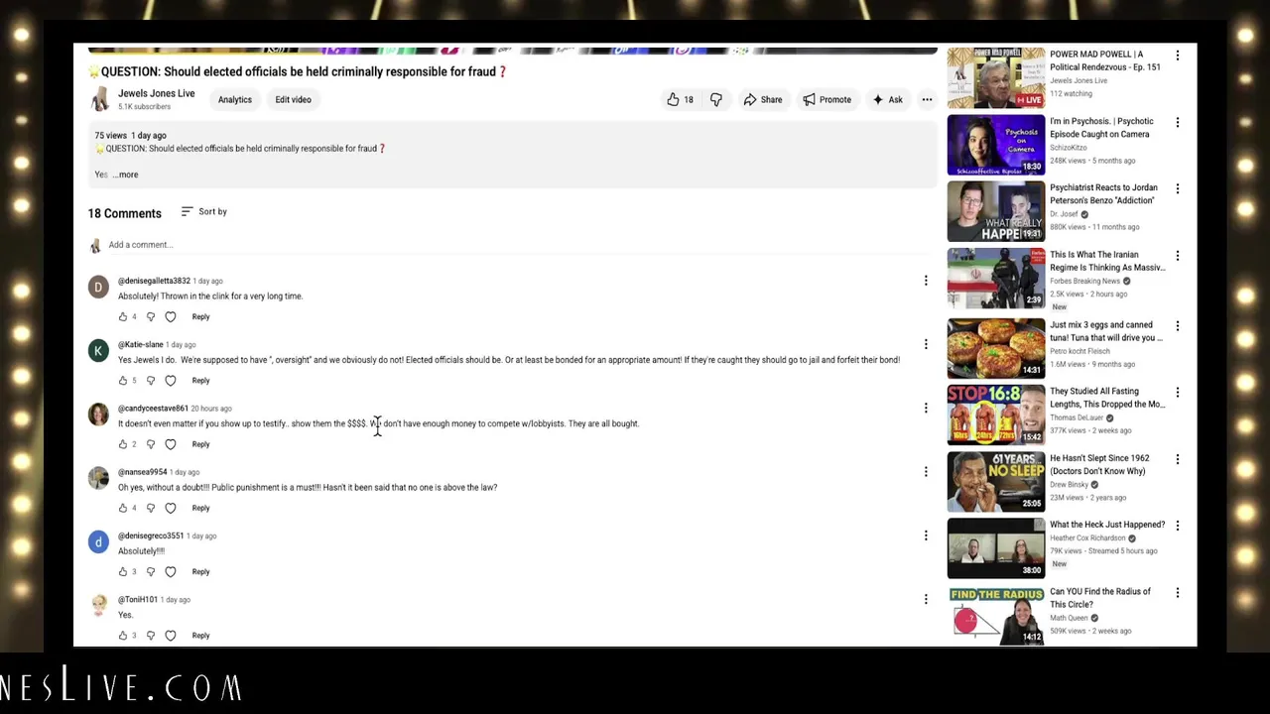Image resolution: width=1270 pixels, height=714 pixels.
Task: Reply to @nansea9954's comment
Action: point(200,508)
